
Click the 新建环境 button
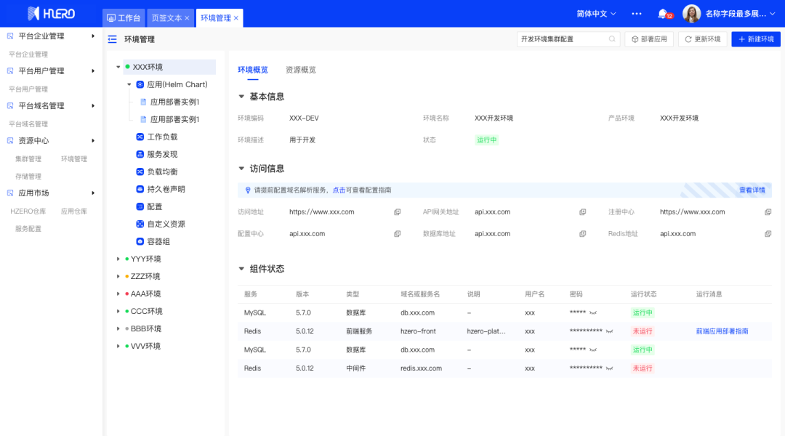(x=756, y=39)
